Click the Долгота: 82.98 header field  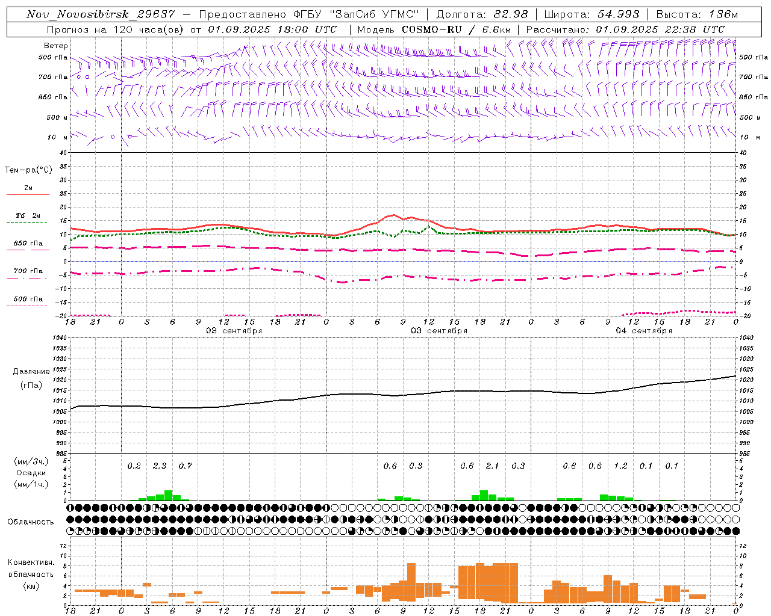pyautogui.click(x=482, y=14)
